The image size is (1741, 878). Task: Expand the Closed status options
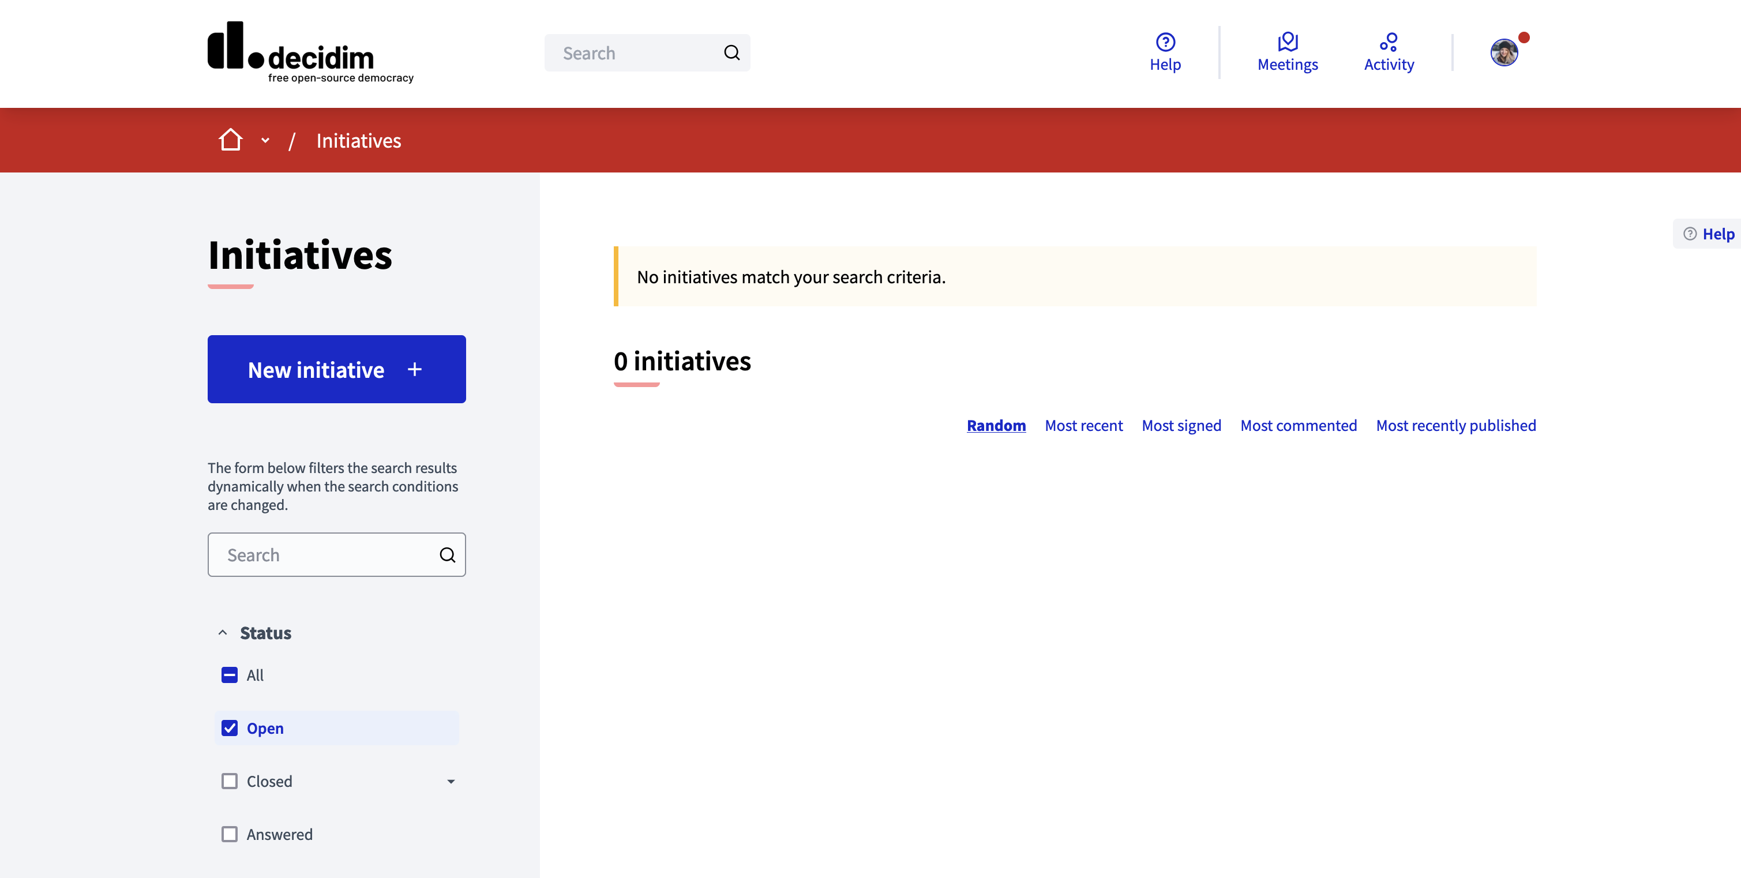(x=451, y=781)
